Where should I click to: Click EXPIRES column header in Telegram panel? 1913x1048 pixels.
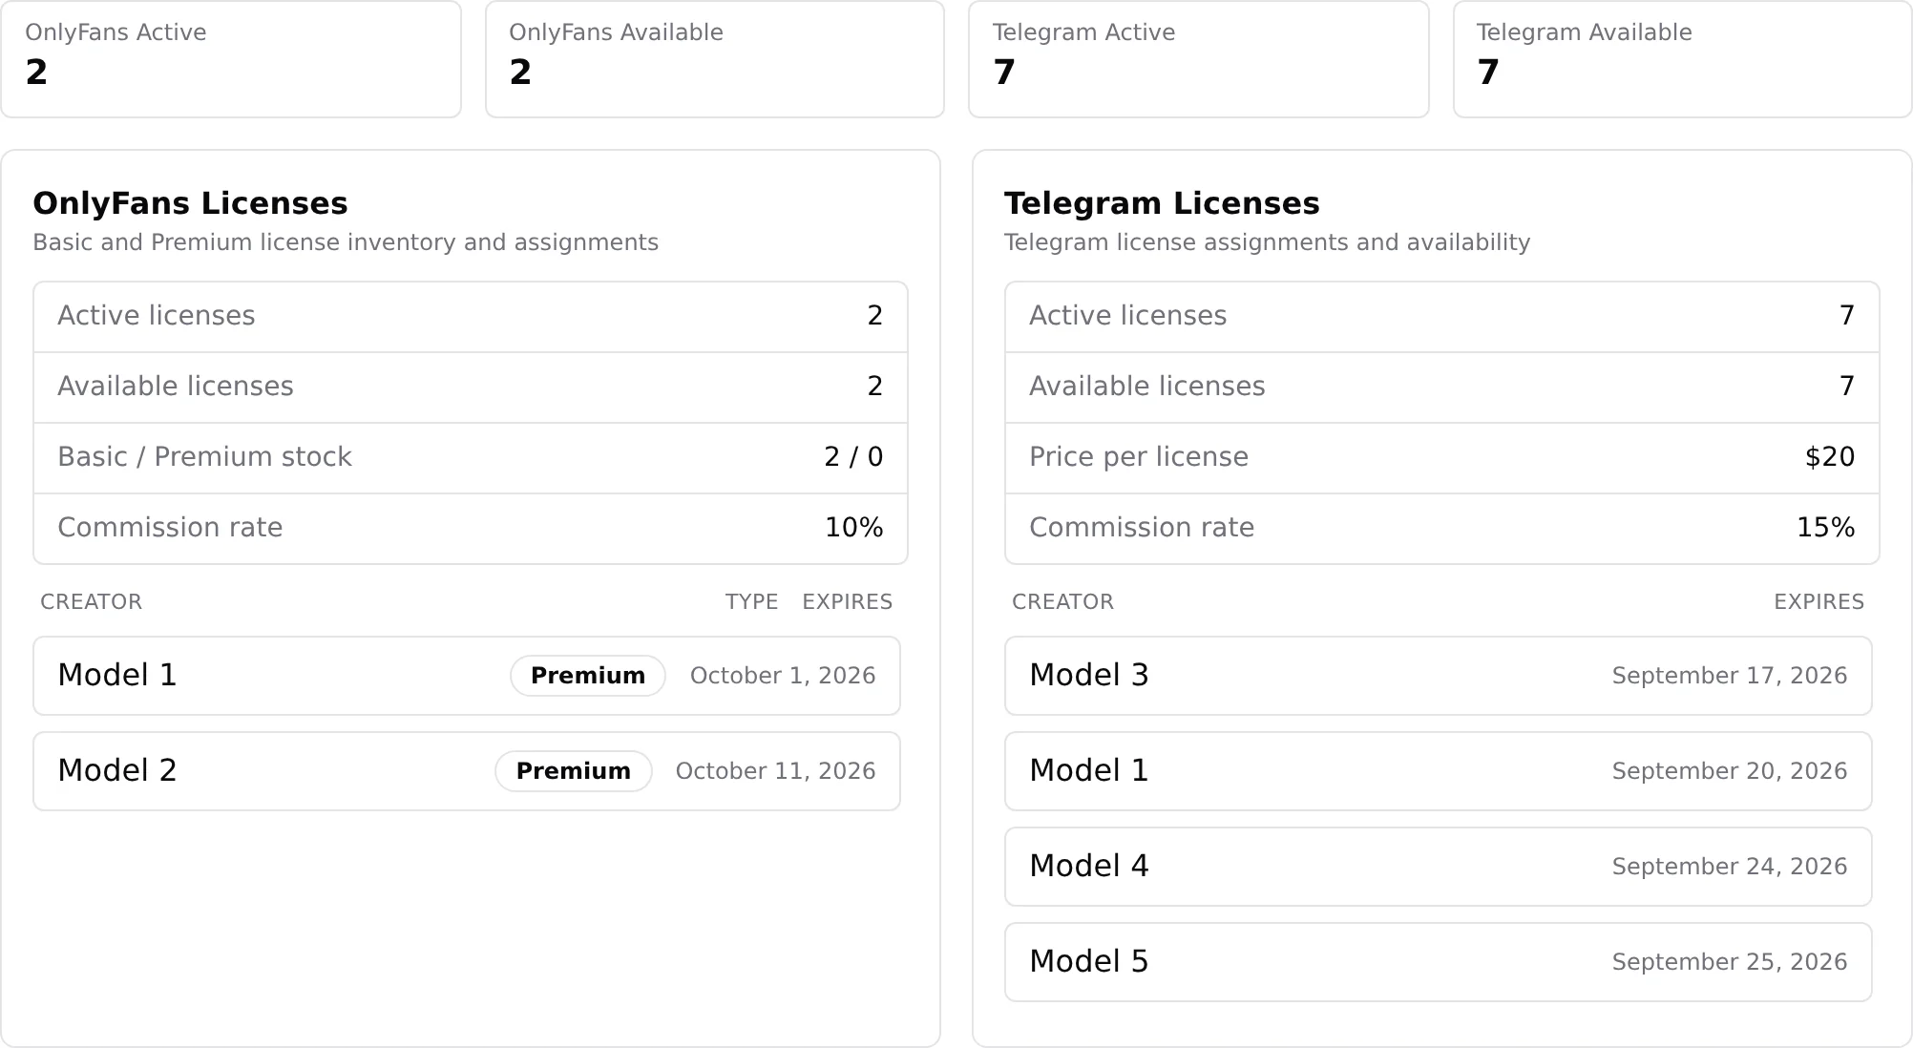click(1819, 602)
